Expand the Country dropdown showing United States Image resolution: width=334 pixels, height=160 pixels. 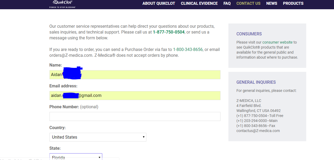[98, 137]
